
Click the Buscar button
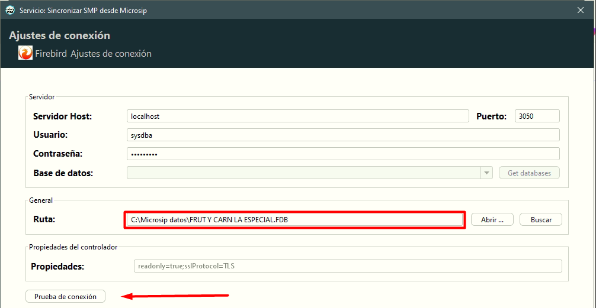[x=541, y=219]
